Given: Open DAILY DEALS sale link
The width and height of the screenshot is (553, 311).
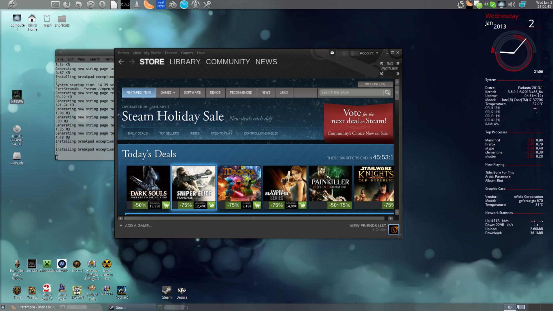Looking at the screenshot, I should pos(137,133).
